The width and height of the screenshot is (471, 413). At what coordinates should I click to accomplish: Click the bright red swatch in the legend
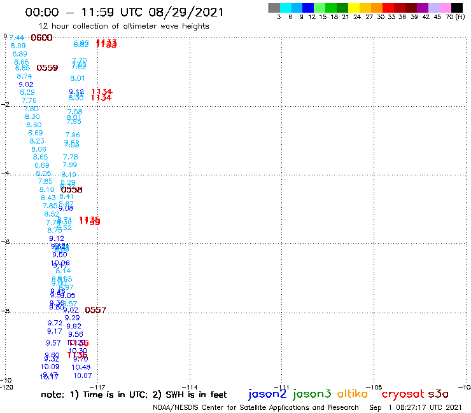pos(388,8)
